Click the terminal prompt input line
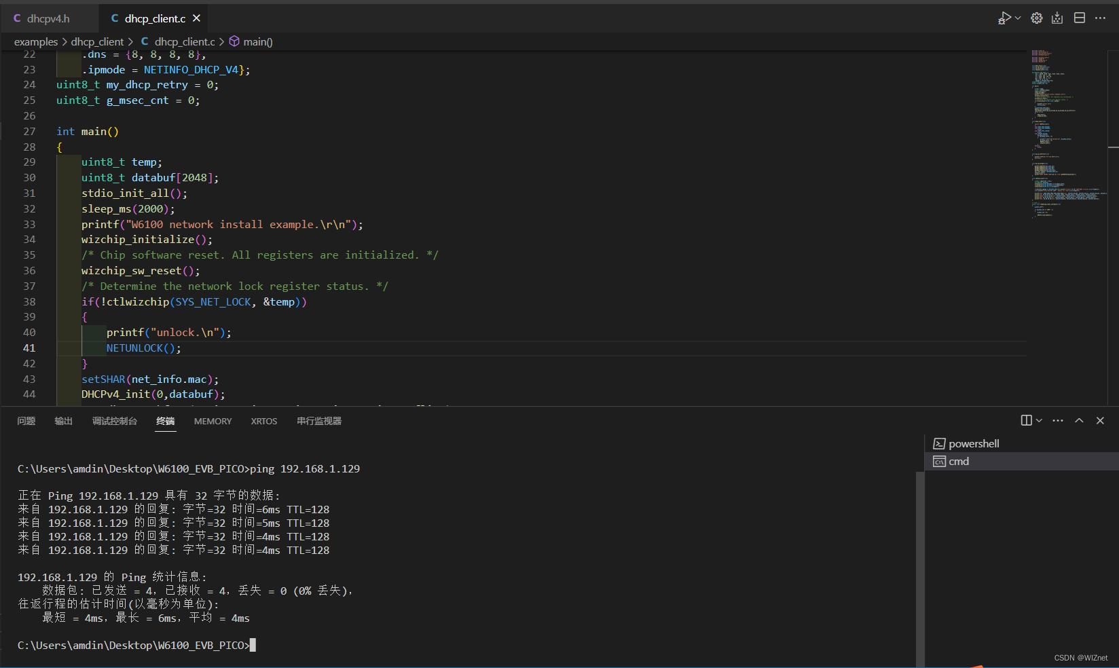The height and width of the screenshot is (668, 1119). tap(136, 645)
